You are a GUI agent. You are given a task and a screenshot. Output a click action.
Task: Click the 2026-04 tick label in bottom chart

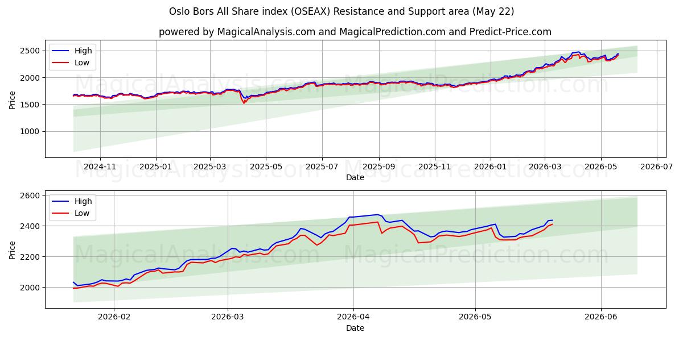[x=353, y=317]
